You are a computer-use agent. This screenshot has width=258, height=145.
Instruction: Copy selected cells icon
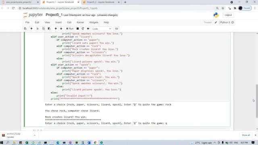44,29
